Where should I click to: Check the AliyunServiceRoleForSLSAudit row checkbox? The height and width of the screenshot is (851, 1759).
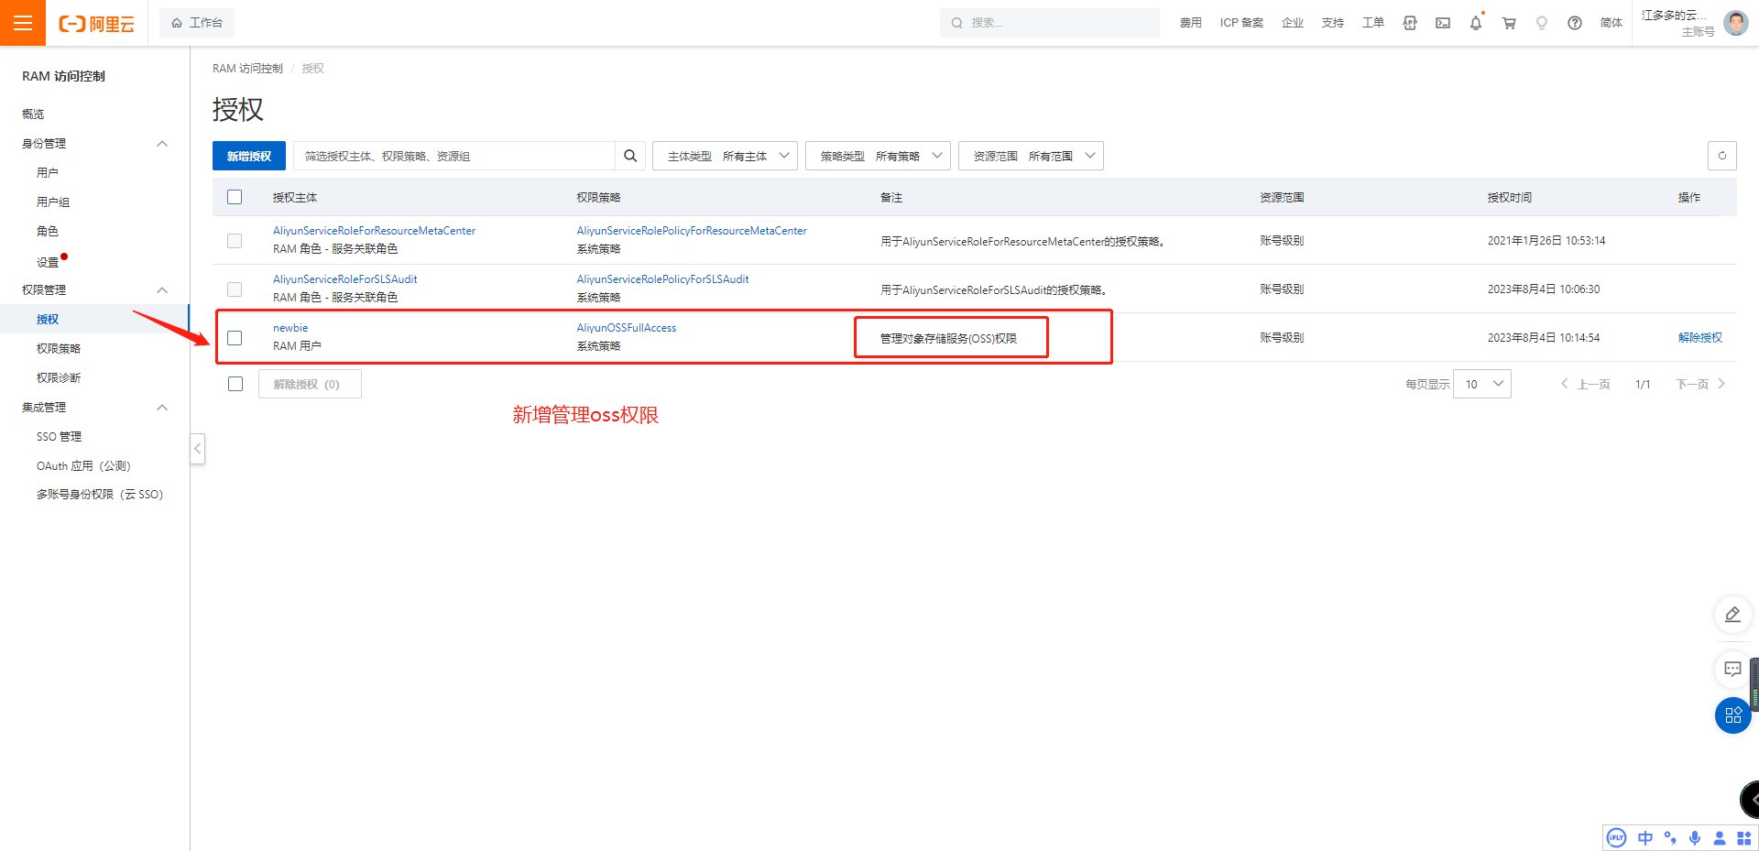(235, 289)
